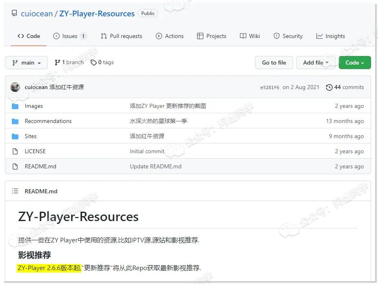
Task: Expand the main branch selector dropdown
Action: click(26, 63)
